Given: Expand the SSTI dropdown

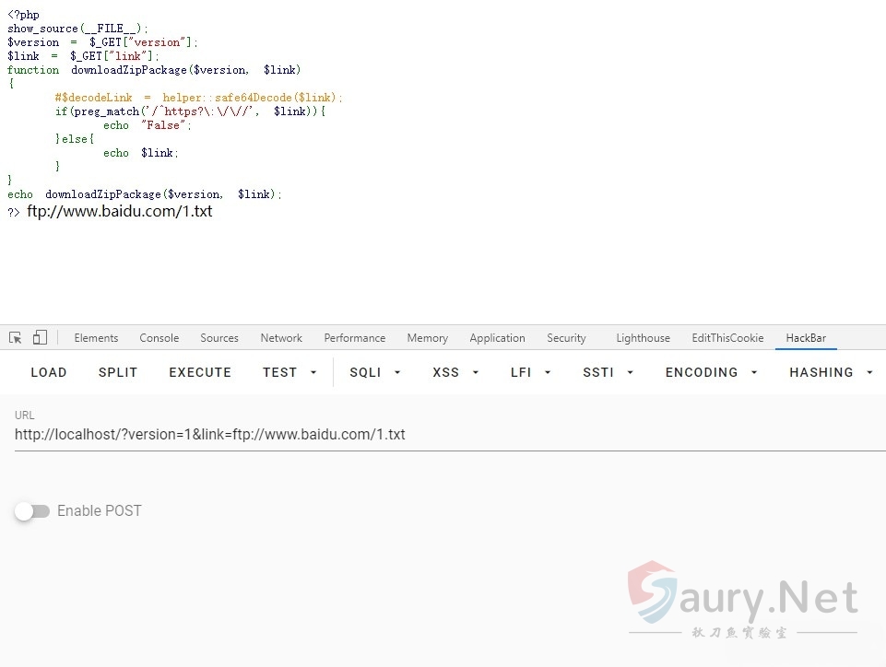Looking at the screenshot, I should 608,372.
